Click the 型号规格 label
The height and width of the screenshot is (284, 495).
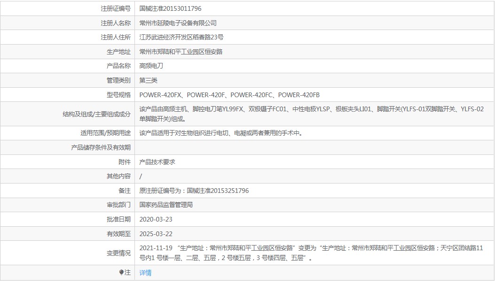pyautogui.click(x=119, y=95)
